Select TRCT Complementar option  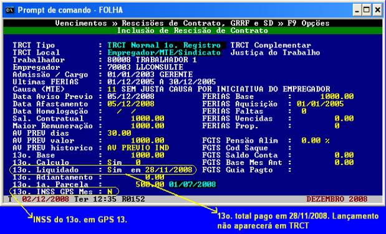tap(271, 45)
